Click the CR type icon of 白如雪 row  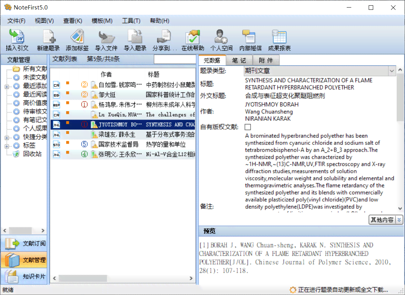pos(56,85)
